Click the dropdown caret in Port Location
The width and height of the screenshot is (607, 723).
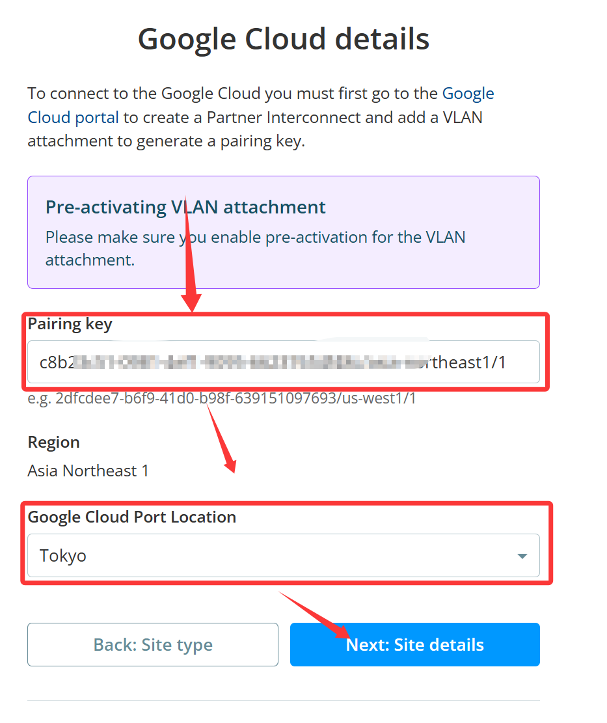tap(522, 556)
